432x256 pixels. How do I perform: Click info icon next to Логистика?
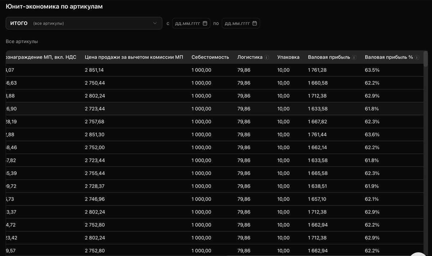tap(266, 57)
